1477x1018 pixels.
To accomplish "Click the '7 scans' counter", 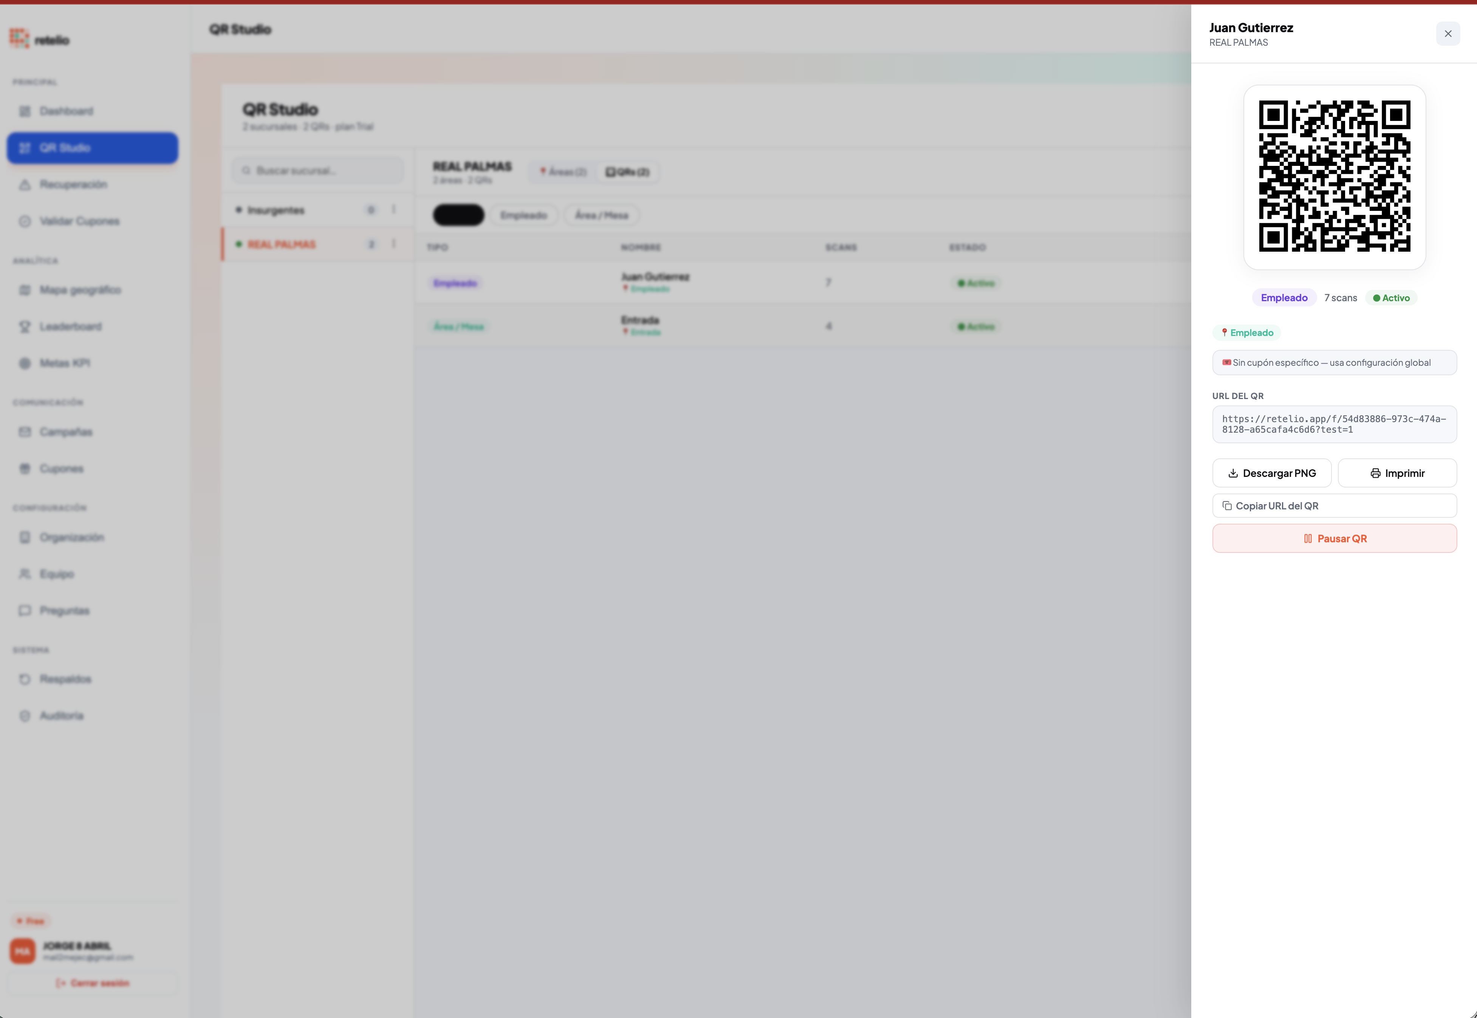I will point(1341,298).
